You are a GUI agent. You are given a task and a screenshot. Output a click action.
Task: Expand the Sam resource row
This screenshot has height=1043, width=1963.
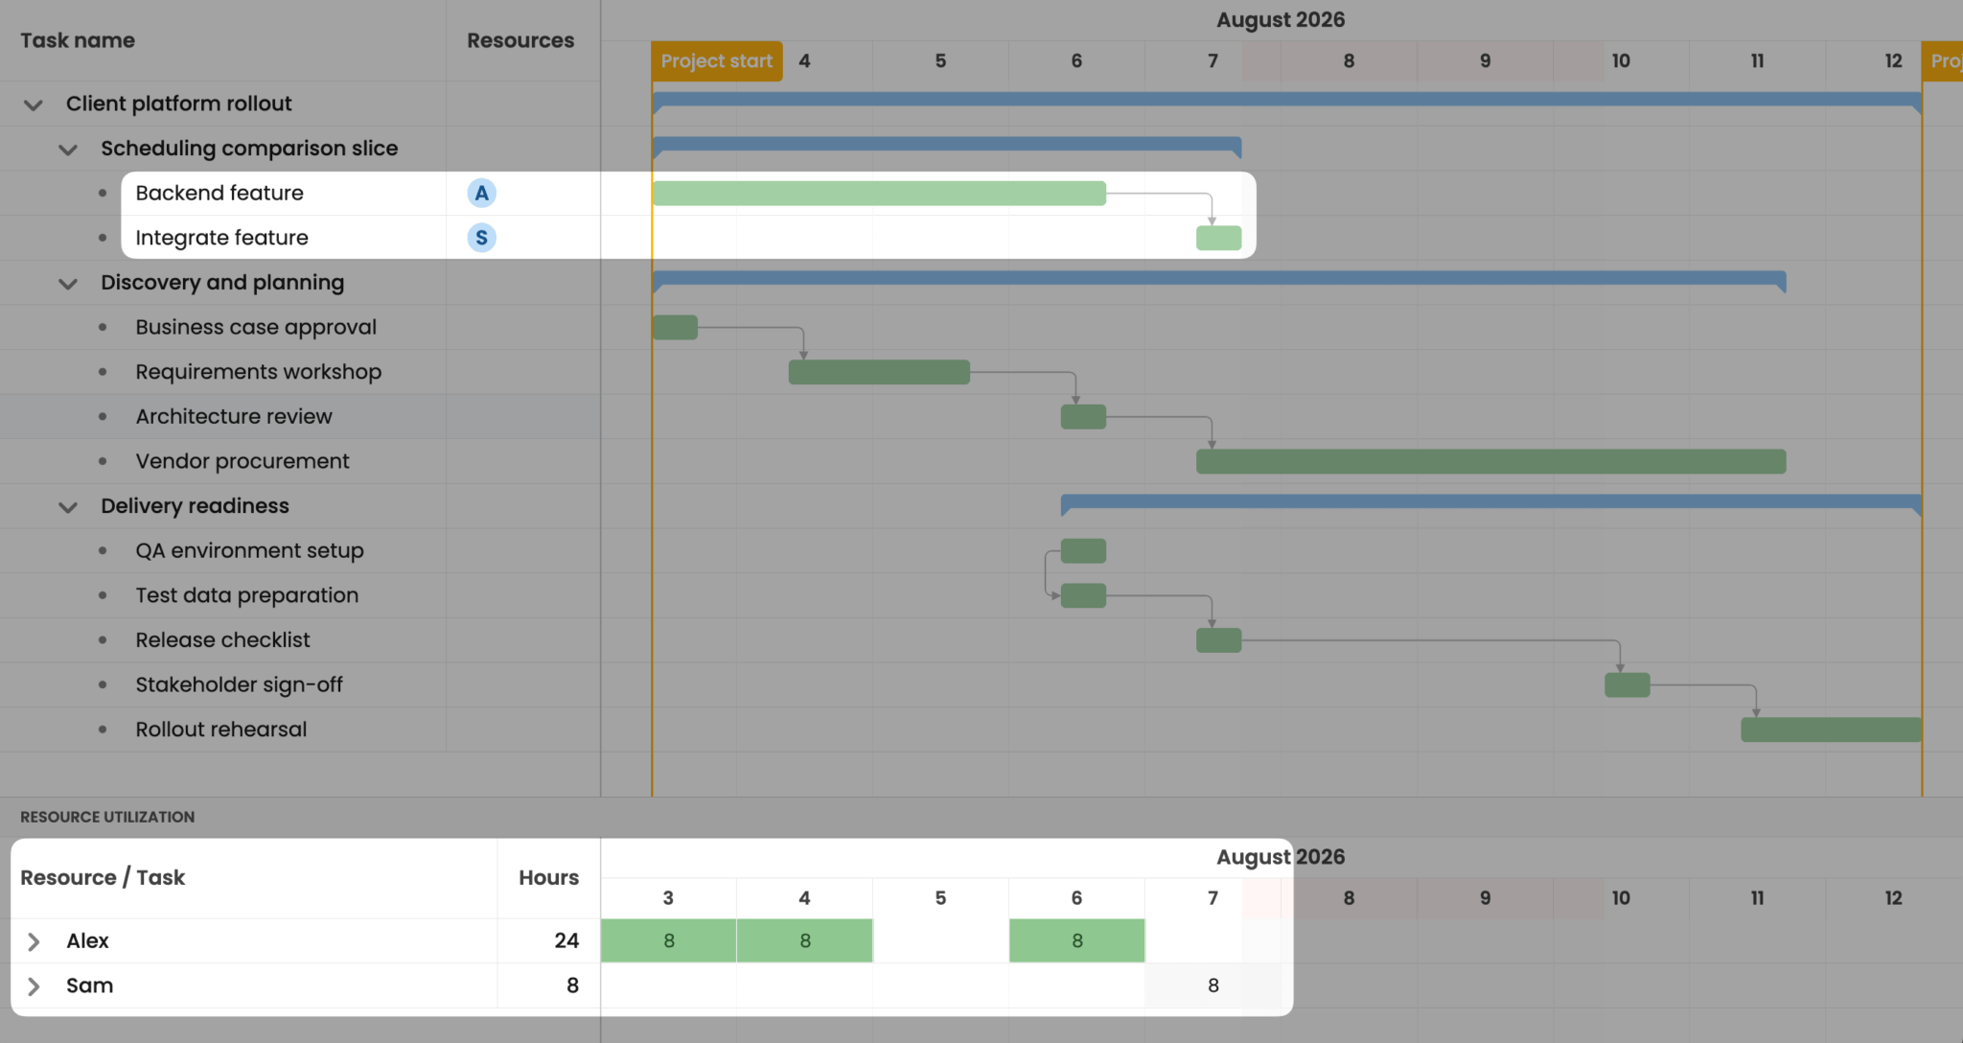[34, 986]
